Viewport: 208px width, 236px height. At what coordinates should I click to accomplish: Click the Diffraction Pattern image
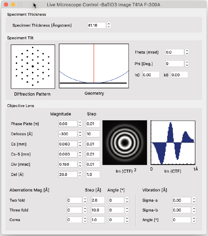[x=33, y=66]
